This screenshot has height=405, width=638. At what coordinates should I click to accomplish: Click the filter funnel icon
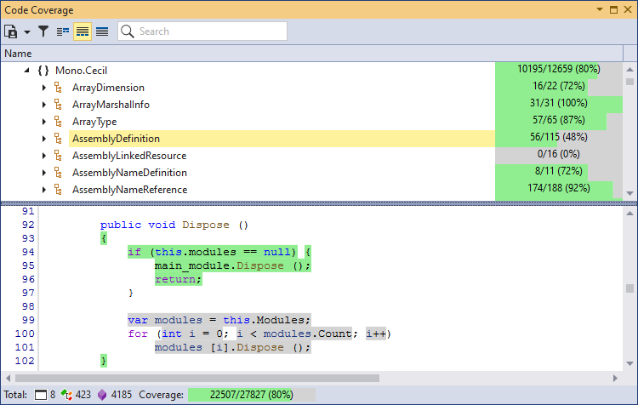(43, 31)
